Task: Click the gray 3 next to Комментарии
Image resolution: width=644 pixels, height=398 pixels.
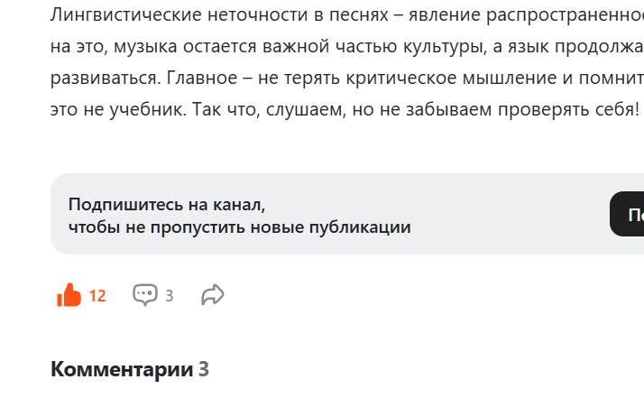Action: coord(204,368)
